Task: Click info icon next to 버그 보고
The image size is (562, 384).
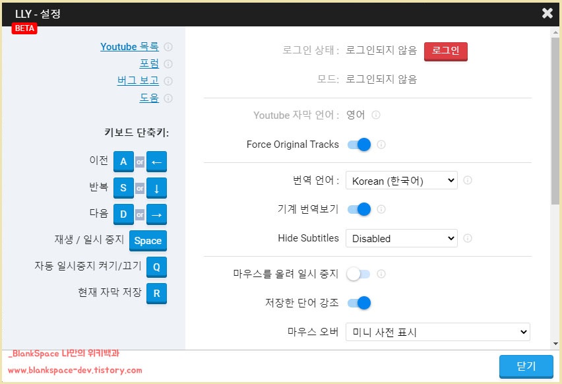Action: click(168, 81)
